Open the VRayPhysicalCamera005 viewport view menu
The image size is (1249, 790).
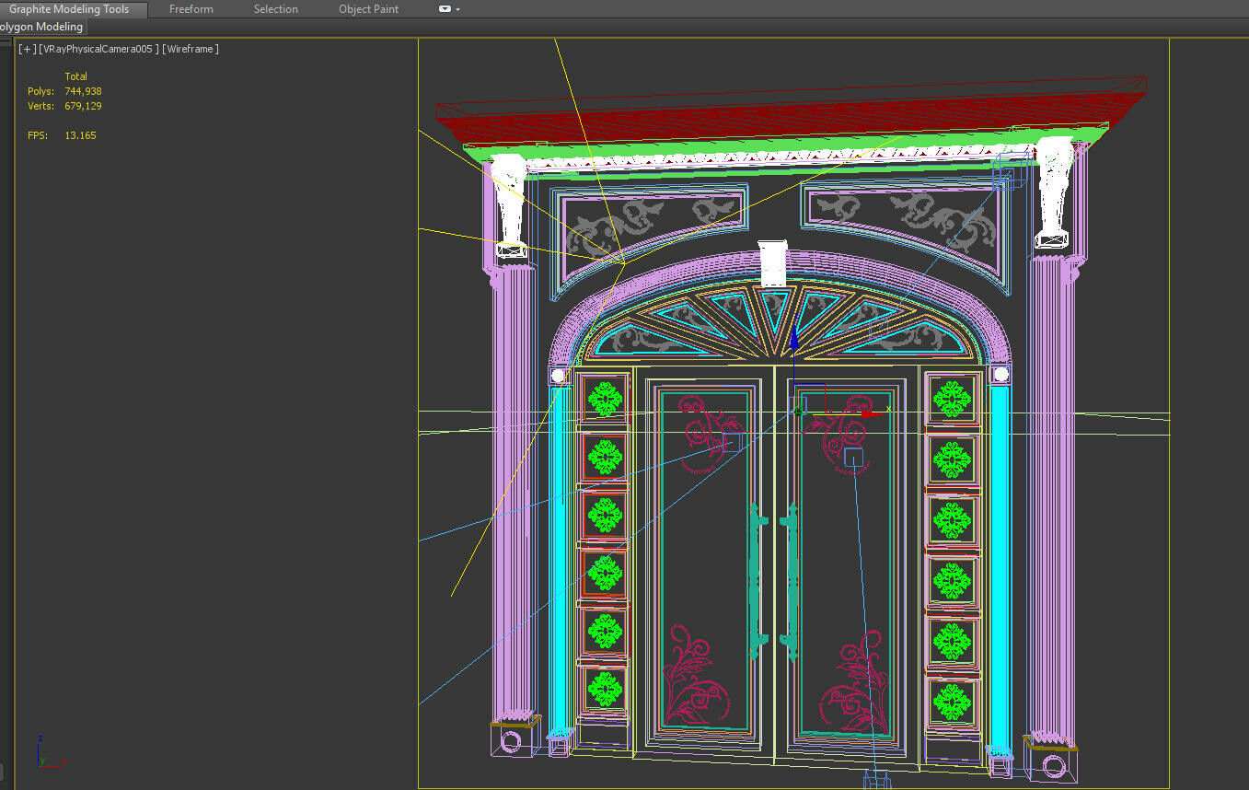tap(99, 49)
